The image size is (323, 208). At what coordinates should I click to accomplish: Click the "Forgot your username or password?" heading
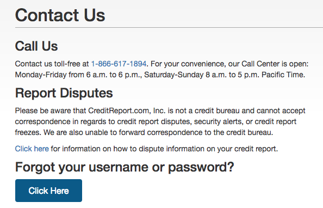click(x=125, y=167)
